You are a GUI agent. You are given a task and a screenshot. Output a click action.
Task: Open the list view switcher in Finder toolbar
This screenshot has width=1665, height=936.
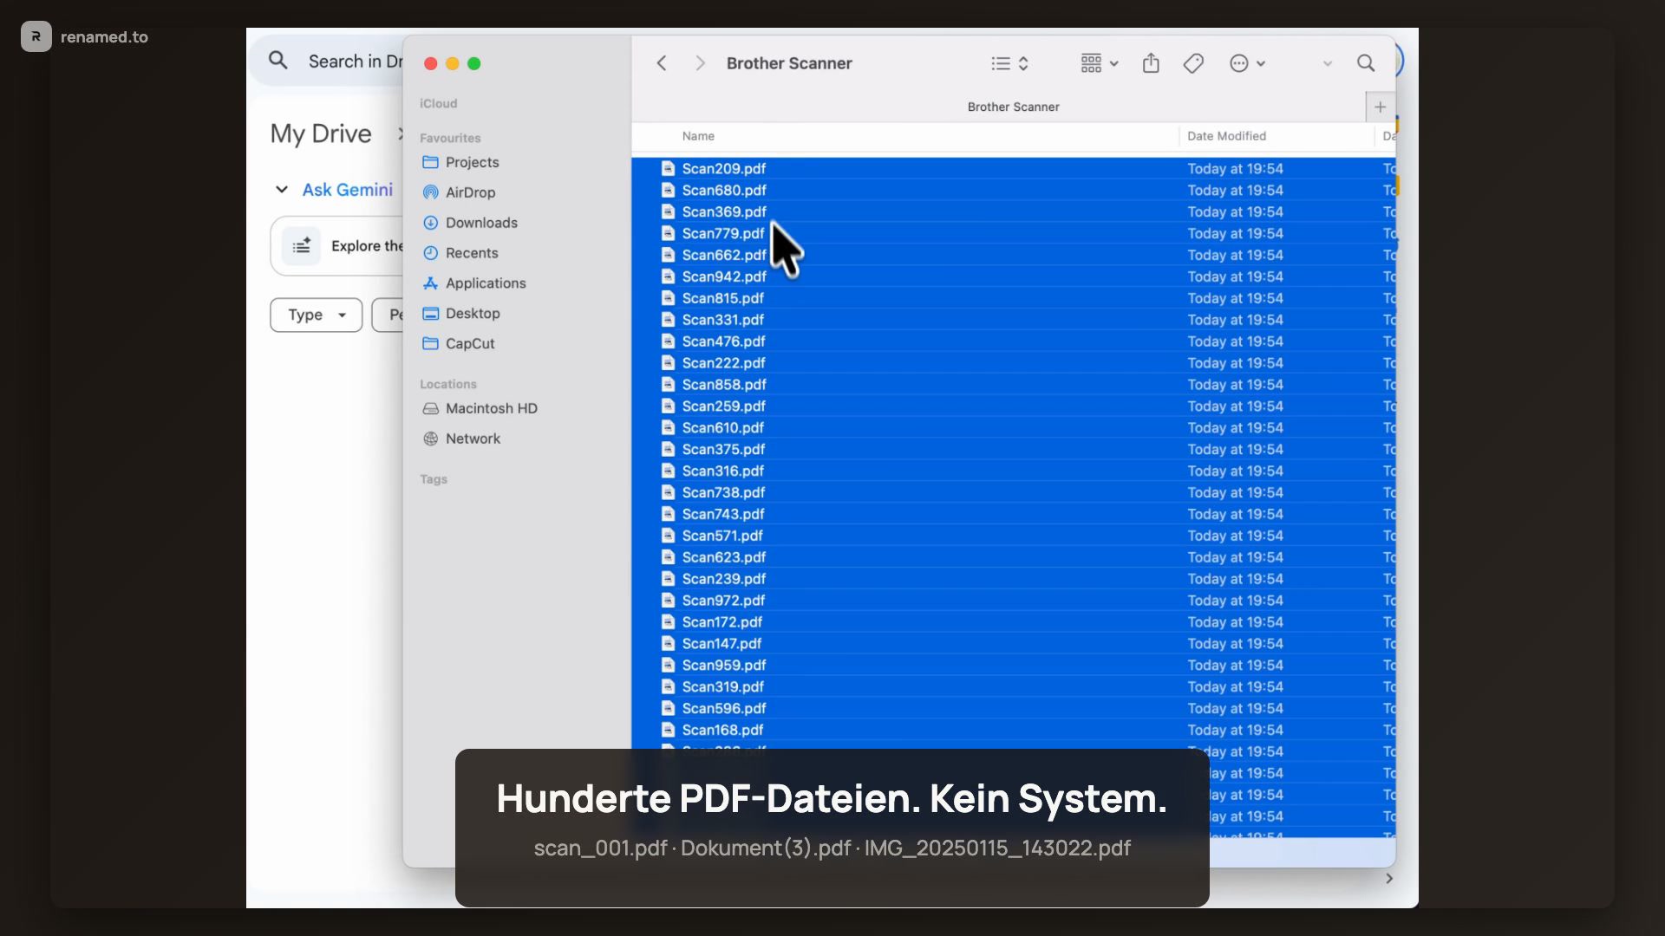point(1009,63)
